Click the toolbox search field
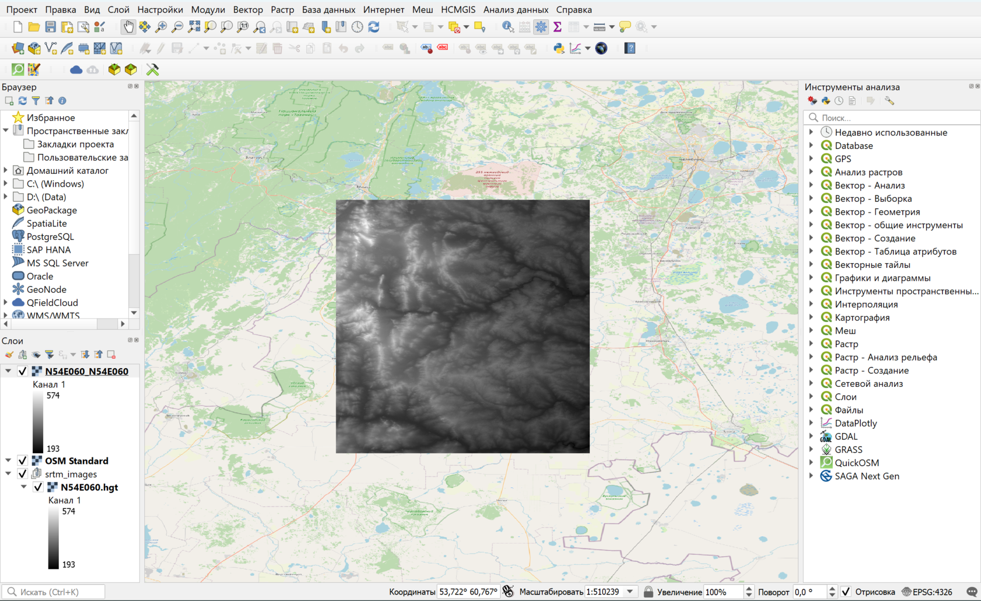This screenshot has height=601, width=981. pyautogui.click(x=892, y=117)
